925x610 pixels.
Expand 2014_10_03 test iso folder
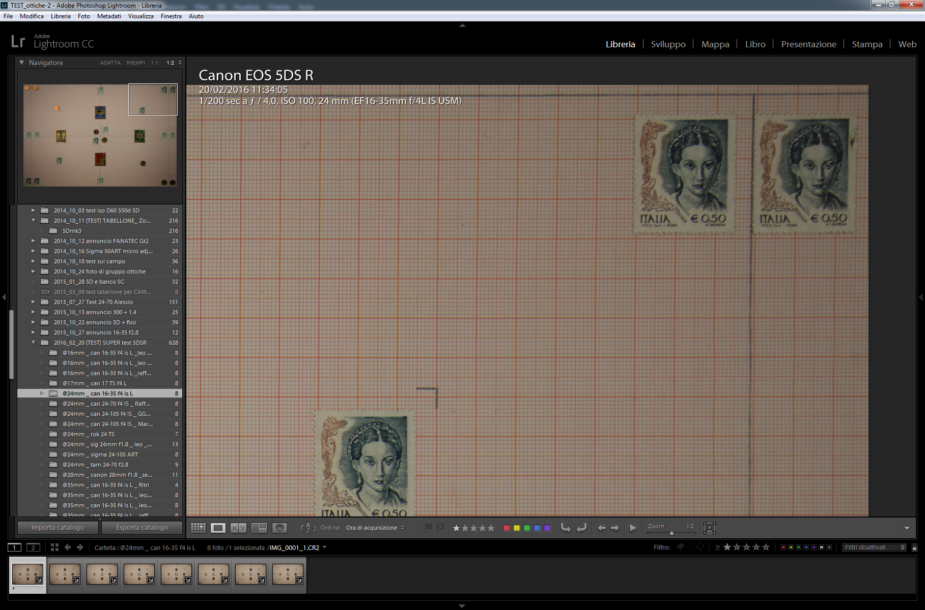pyautogui.click(x=33, y=210)
